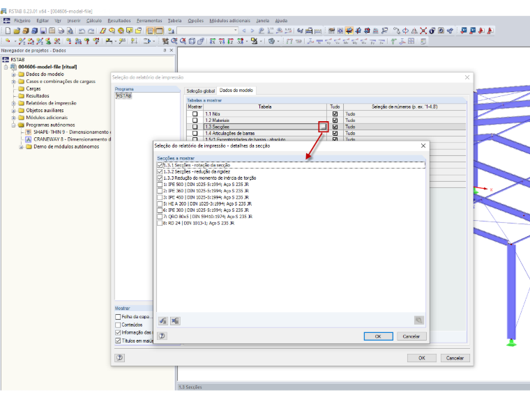
Task: Click the red X delete icon in toolbar
Action: coord(423,31)
